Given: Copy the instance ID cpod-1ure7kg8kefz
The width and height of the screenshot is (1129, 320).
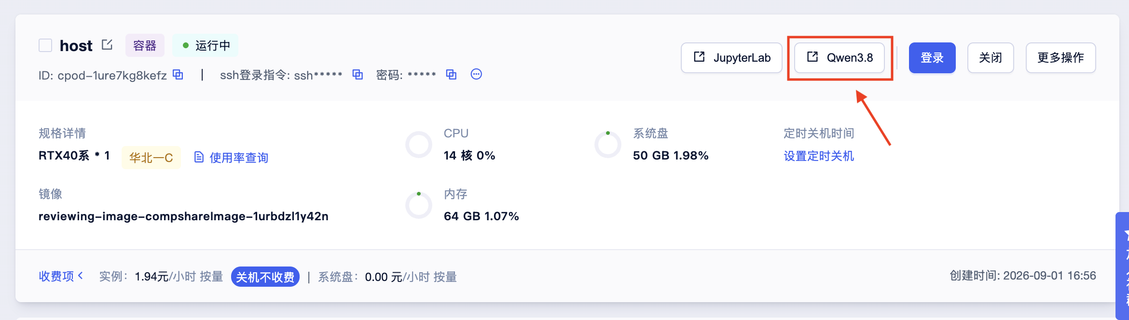Looking at the screenshot, I should point(178,75).
